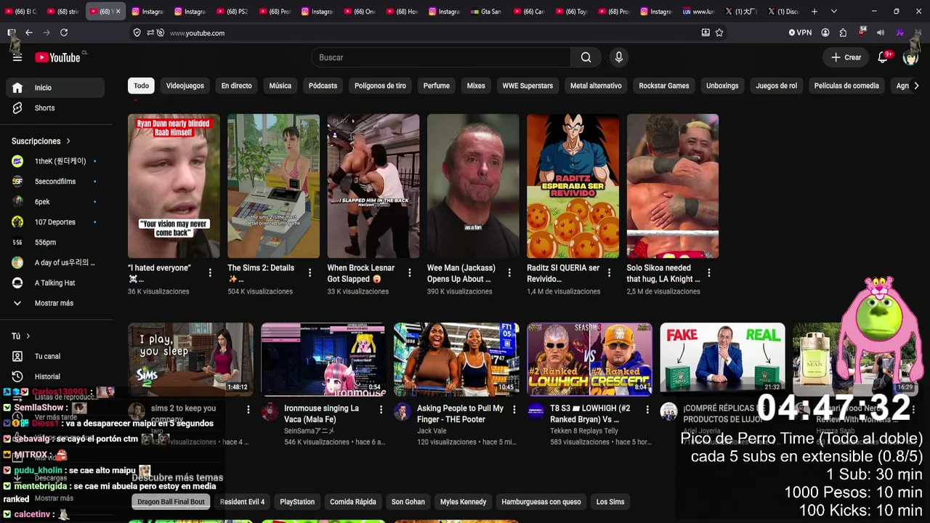The width and height of the screenshot is (930, 523).
Task: Select the Myles Kennedy topic chip
Action: 463,502
